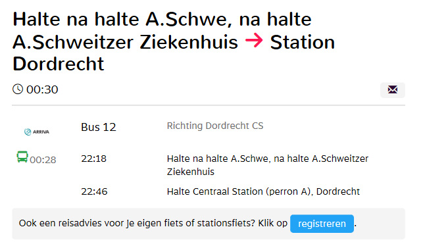
Task: Click the blue registreren button
Action: (322, 224)
